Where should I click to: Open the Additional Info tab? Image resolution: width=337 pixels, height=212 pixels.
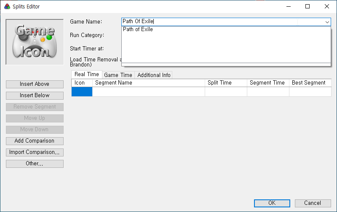(154, 75)
